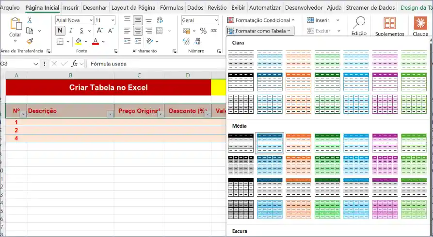Select the orange header Clara table style

click(x=299, y=82)
